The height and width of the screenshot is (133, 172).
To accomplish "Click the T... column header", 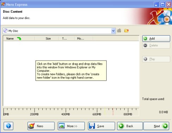I will [x=67, y=39].
